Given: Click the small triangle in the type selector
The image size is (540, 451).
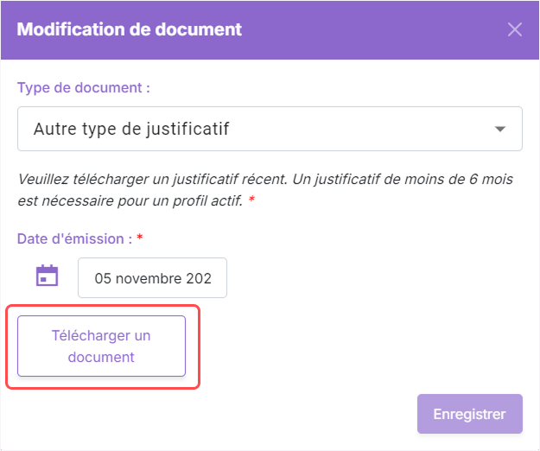Looking at the screenshot, I should [500, 129].
